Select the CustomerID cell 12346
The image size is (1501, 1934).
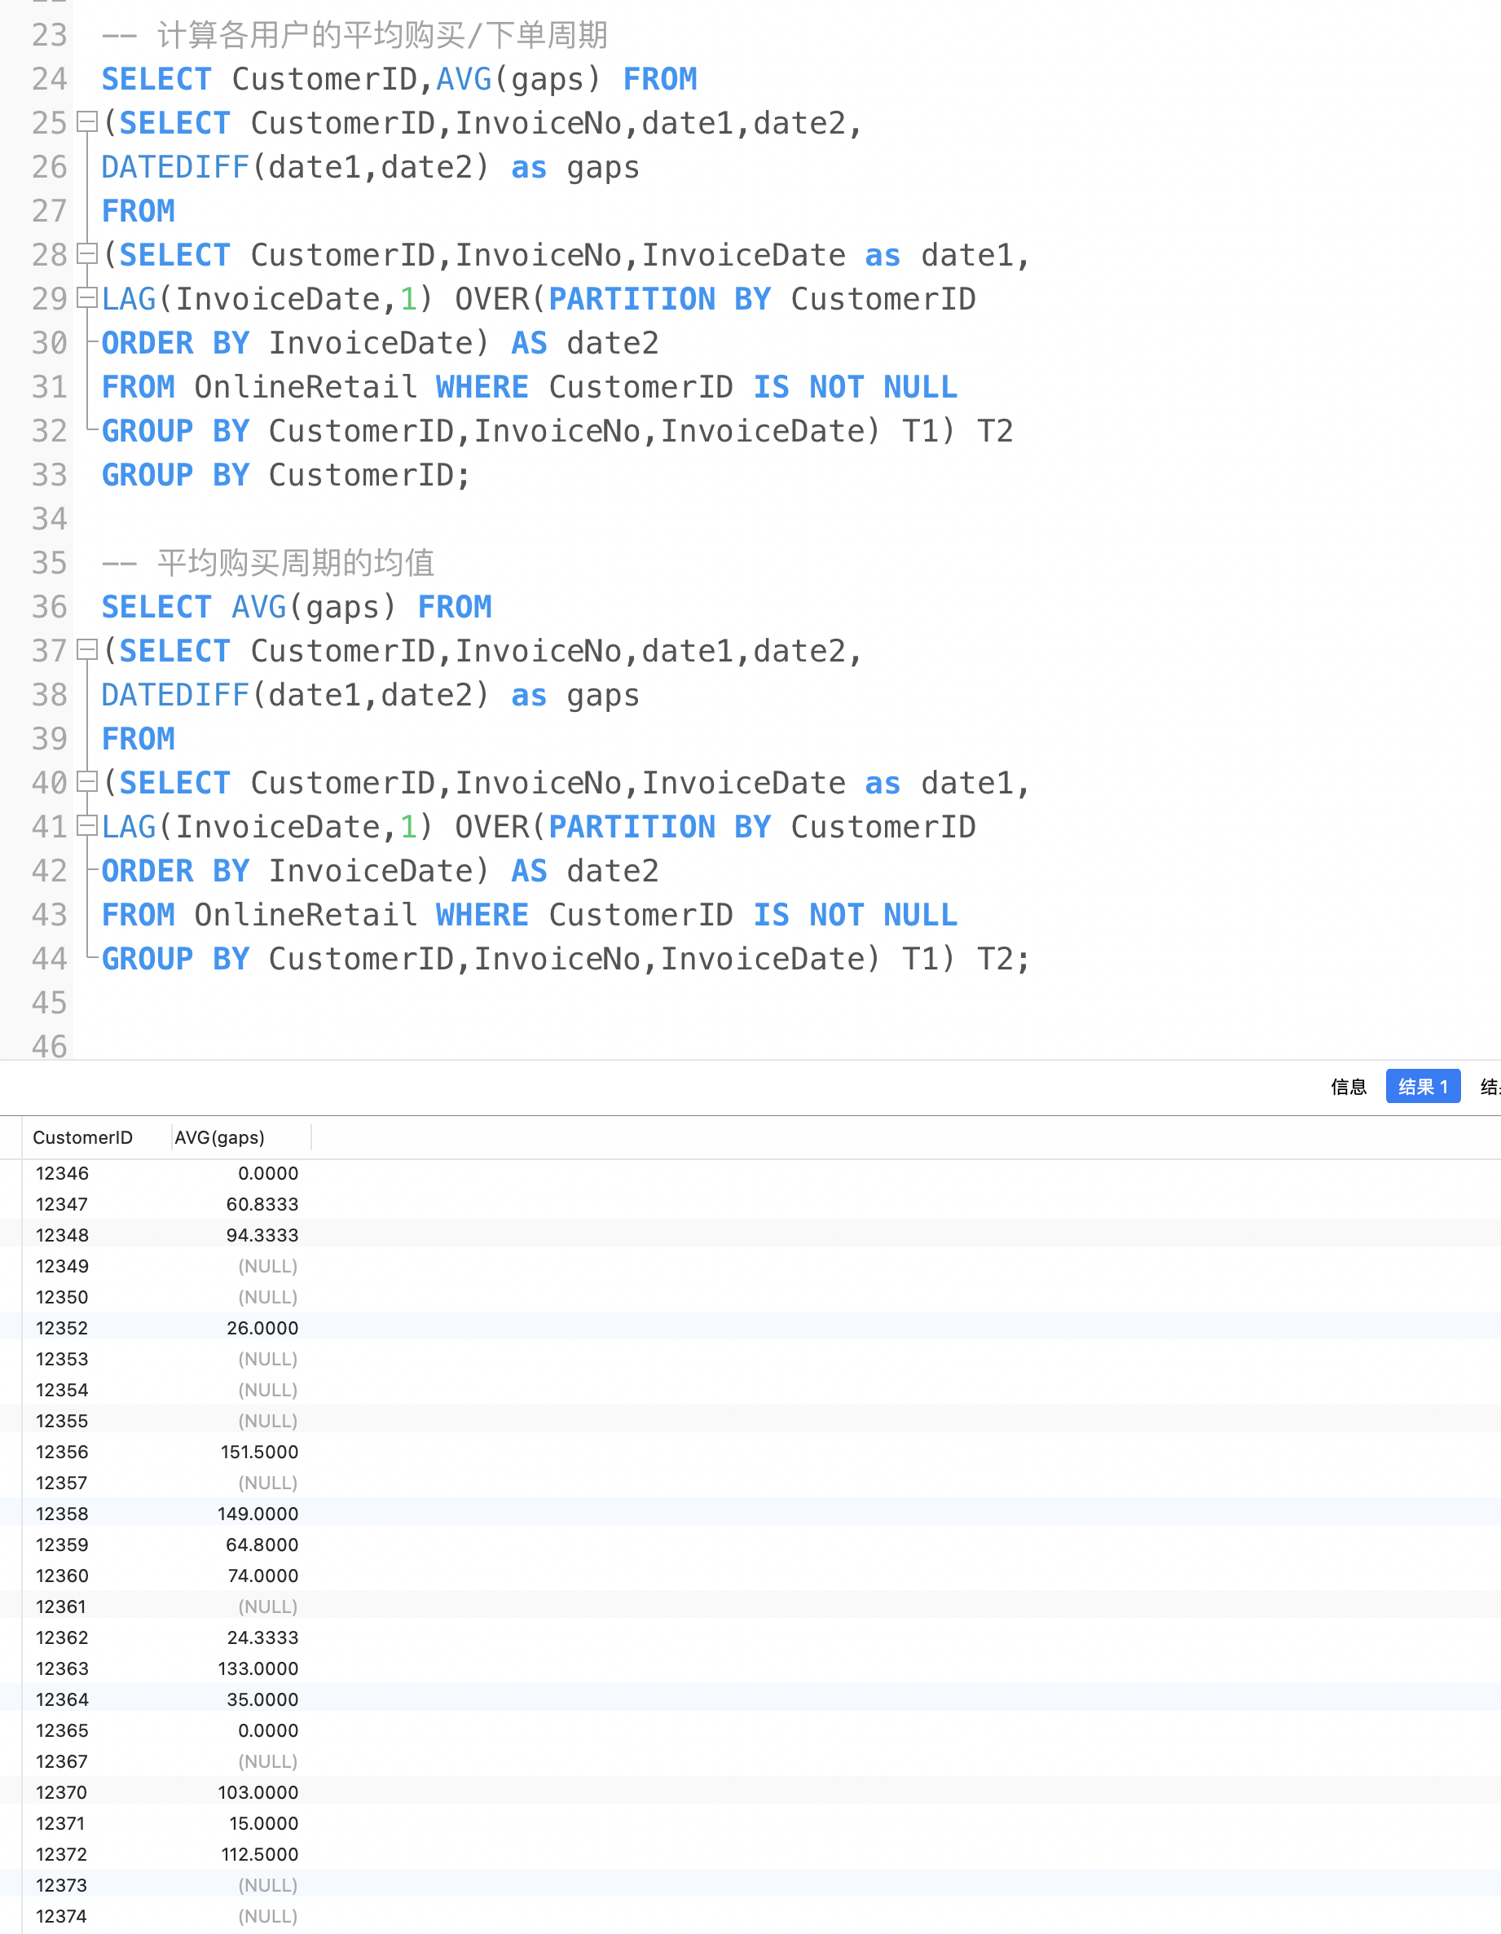pyautogui.click(x=62, y=1173)
